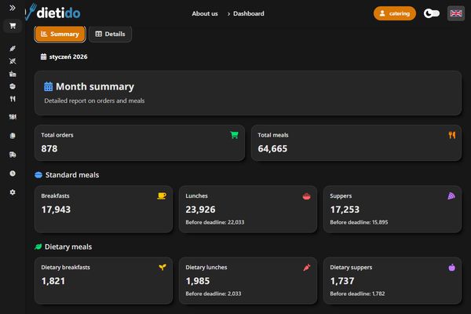
Task: Go to the About us page
Action: pos(205,13)
